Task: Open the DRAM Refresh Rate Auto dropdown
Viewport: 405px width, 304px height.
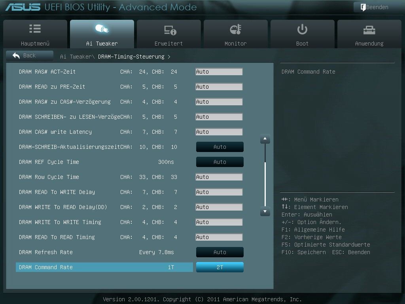Action: point(220,252)
